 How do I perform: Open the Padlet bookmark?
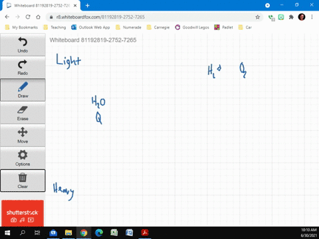[x=223, y=27]
